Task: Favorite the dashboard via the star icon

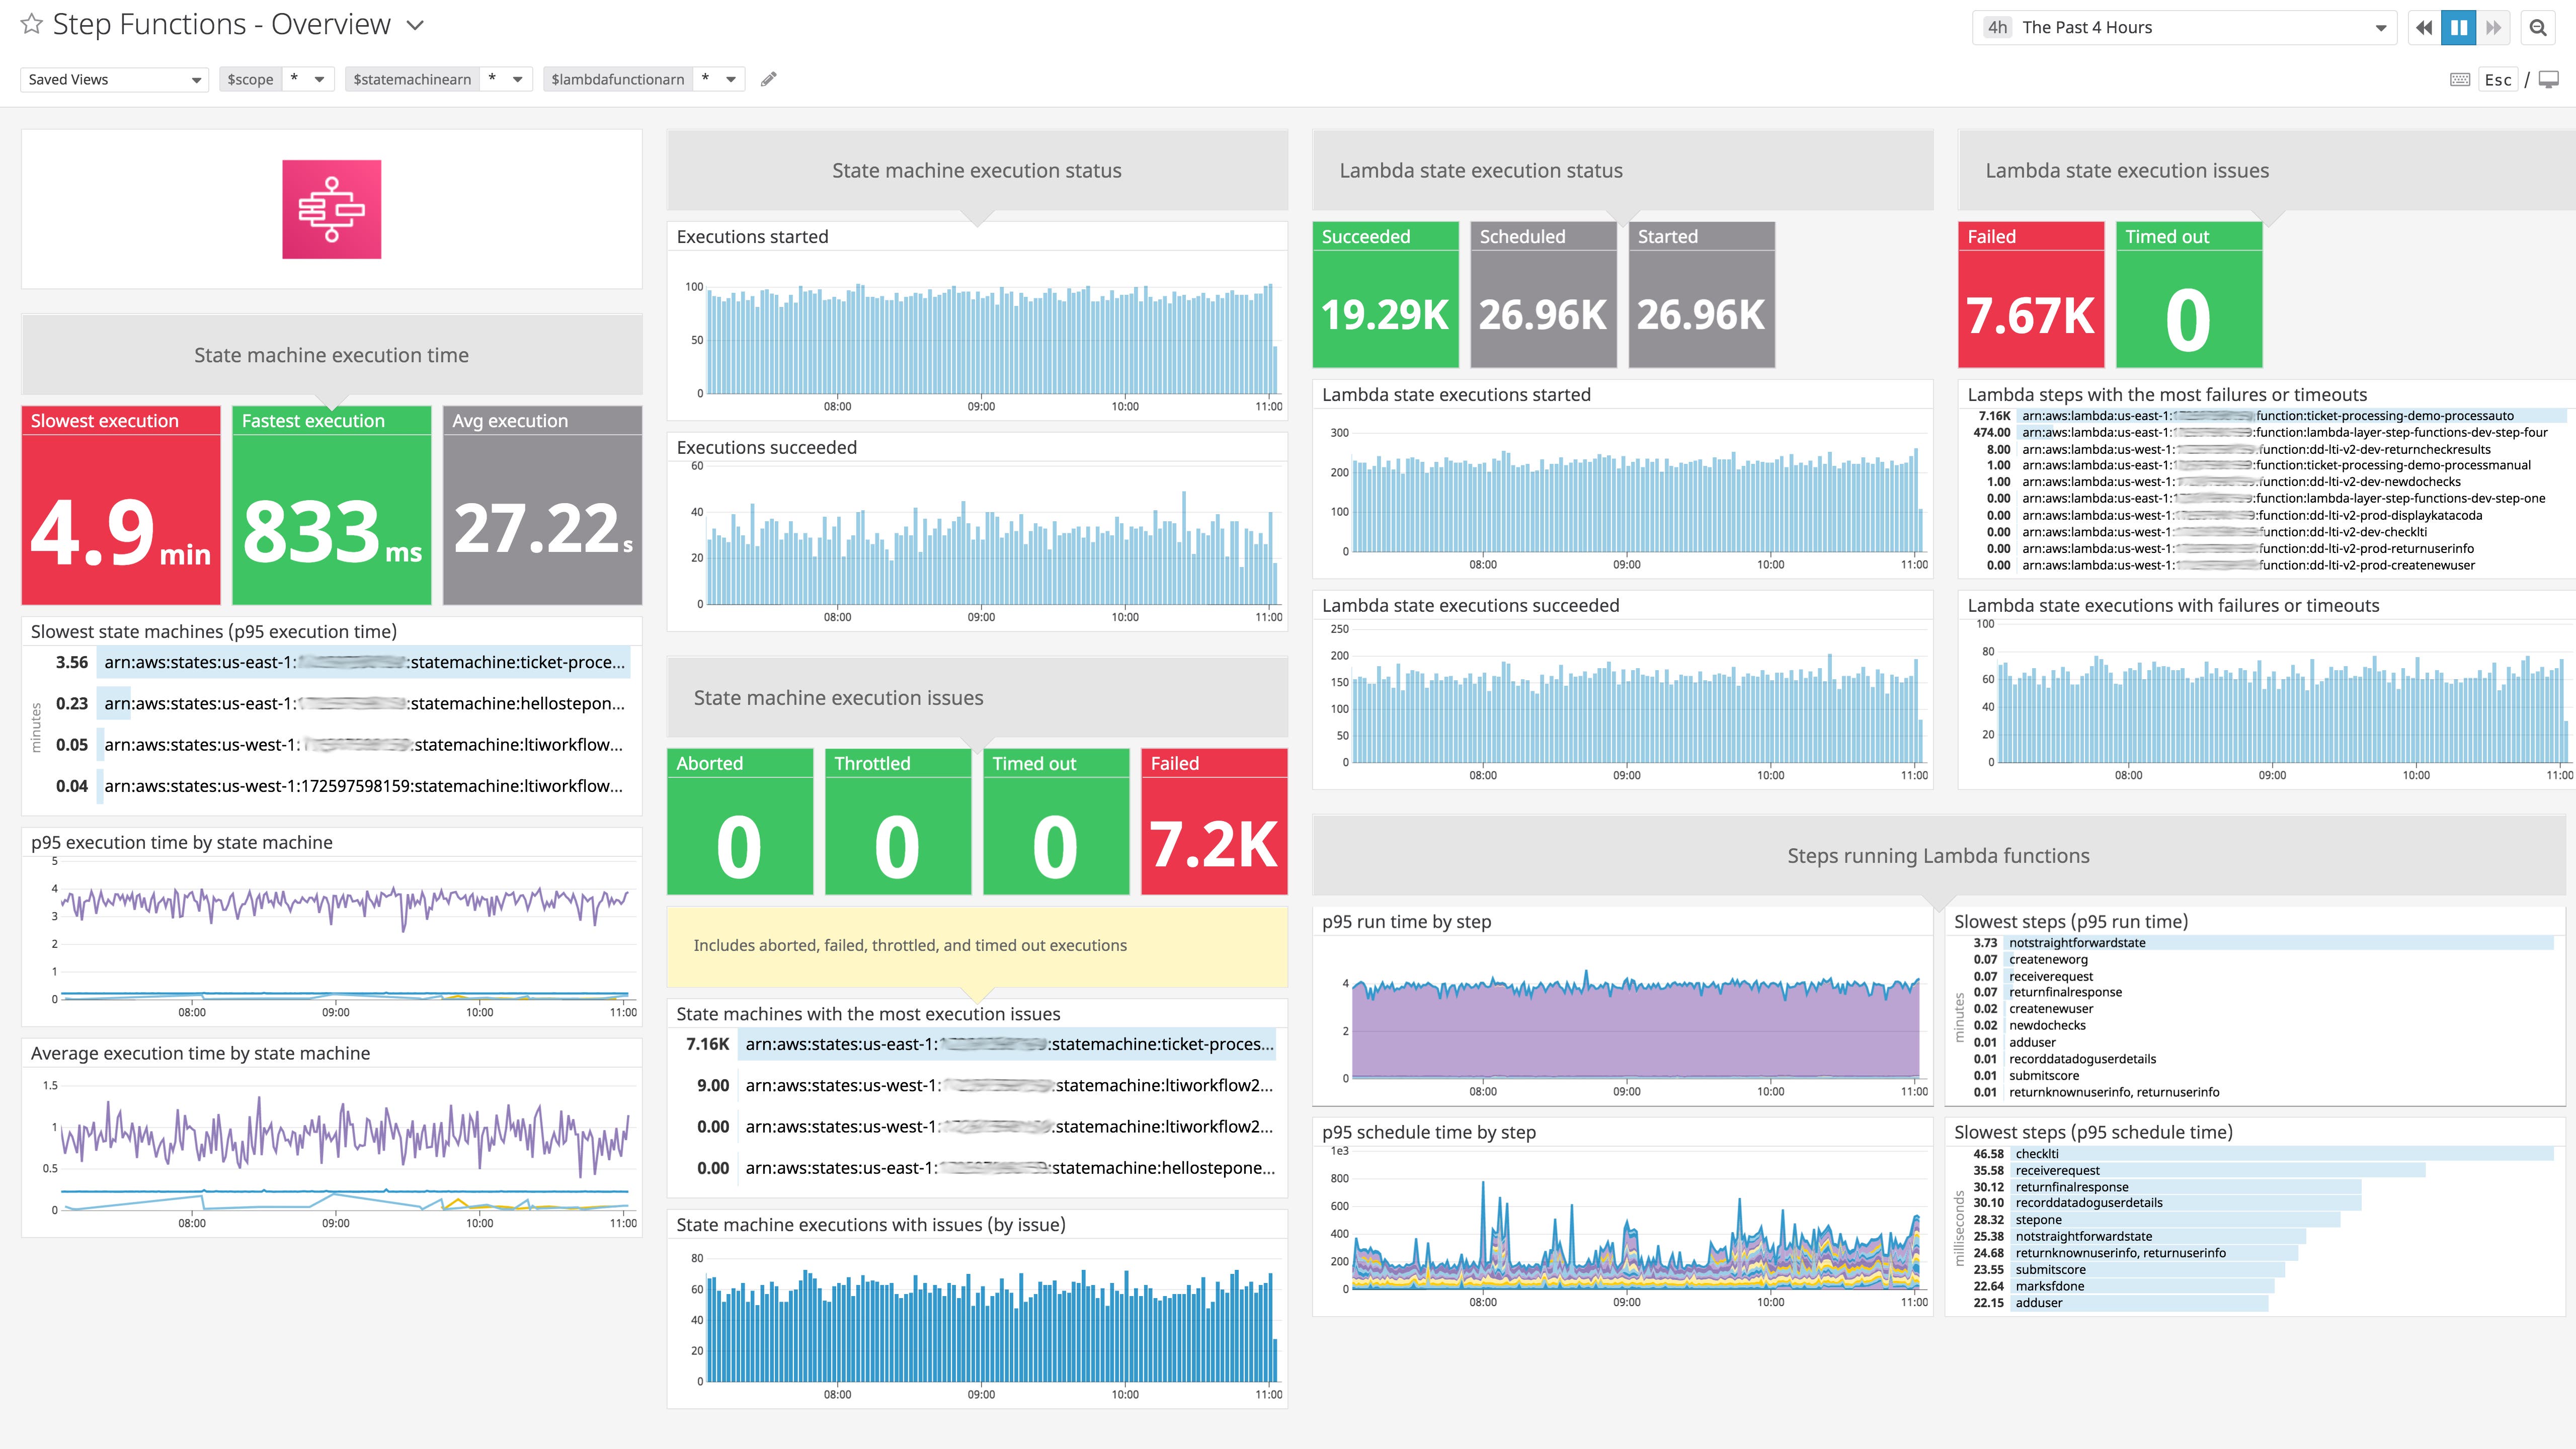Action: tap(31, 24)
